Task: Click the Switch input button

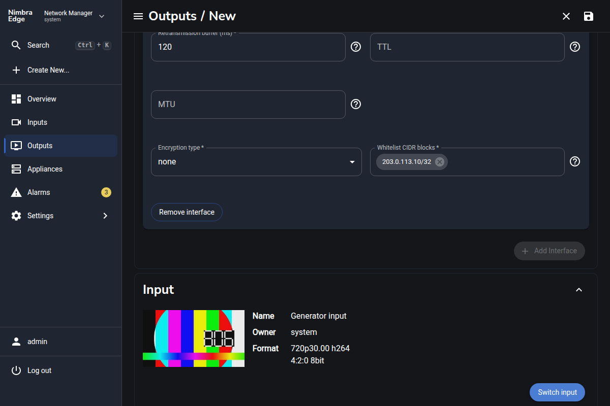Action: coord(558,392)
